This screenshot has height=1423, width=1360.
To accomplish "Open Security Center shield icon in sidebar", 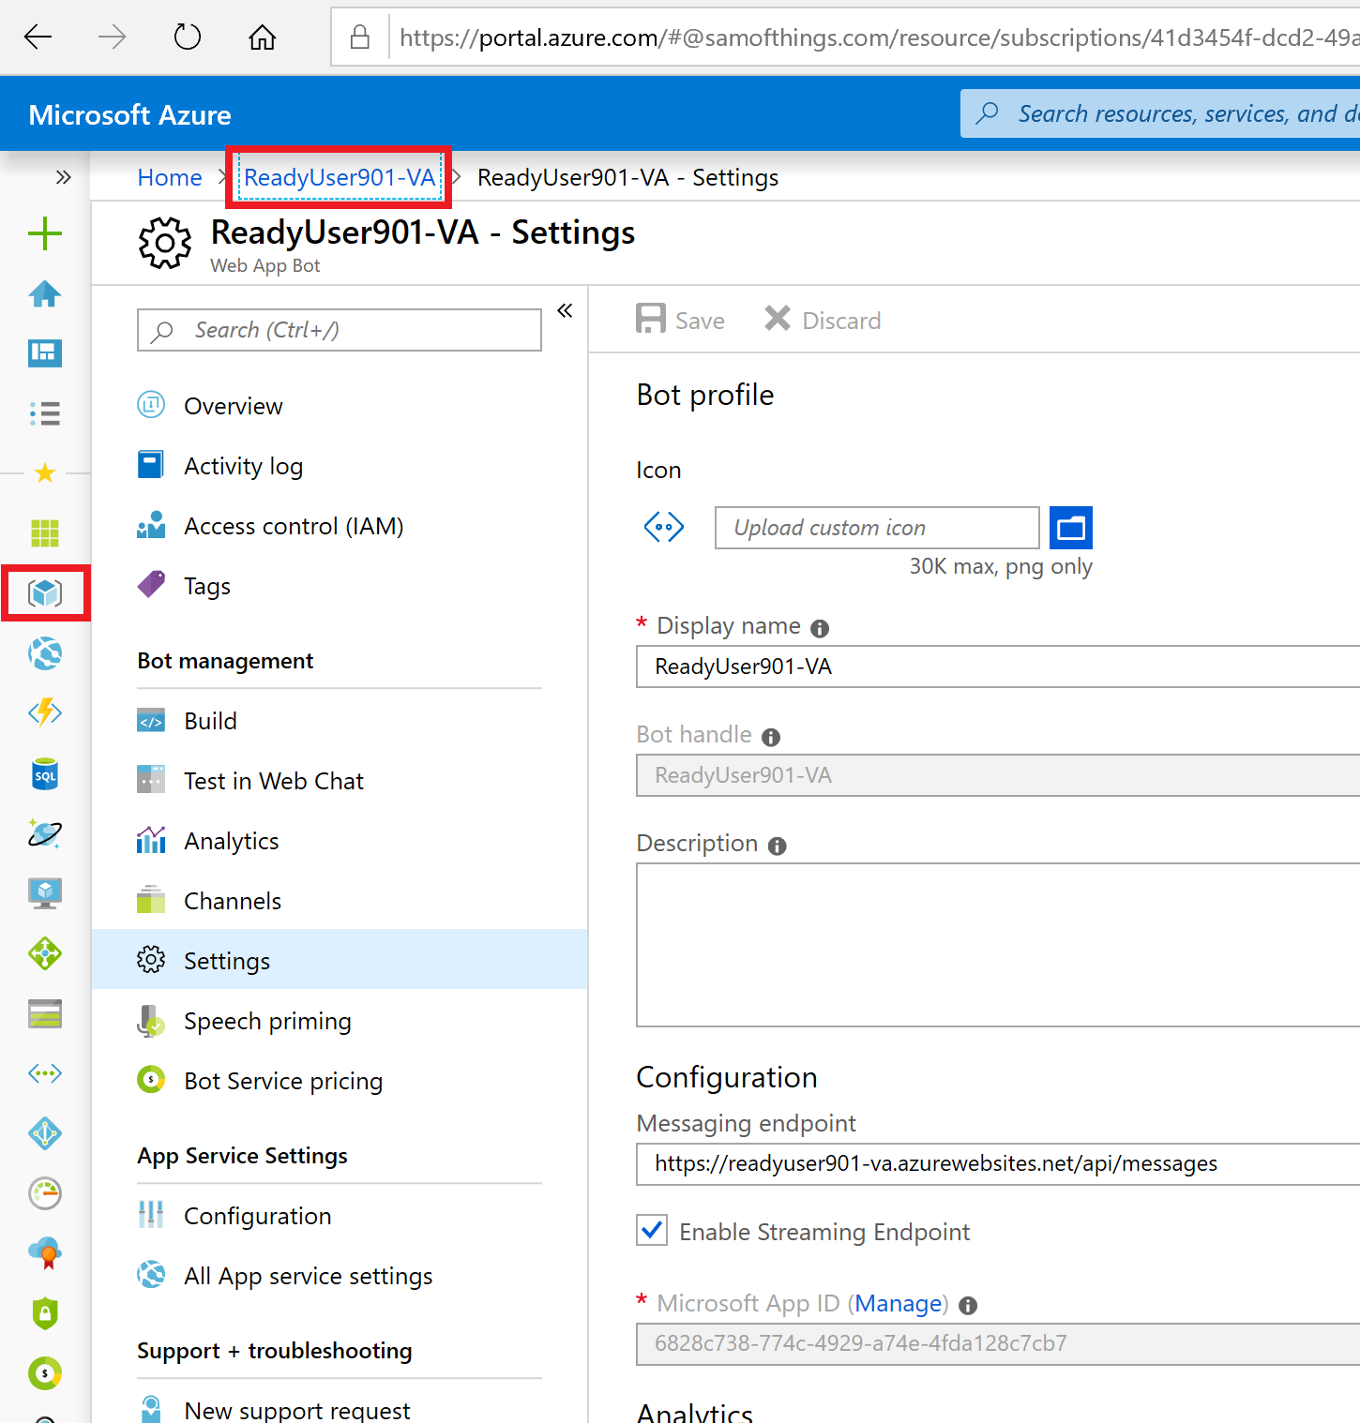I will 45,1313.
